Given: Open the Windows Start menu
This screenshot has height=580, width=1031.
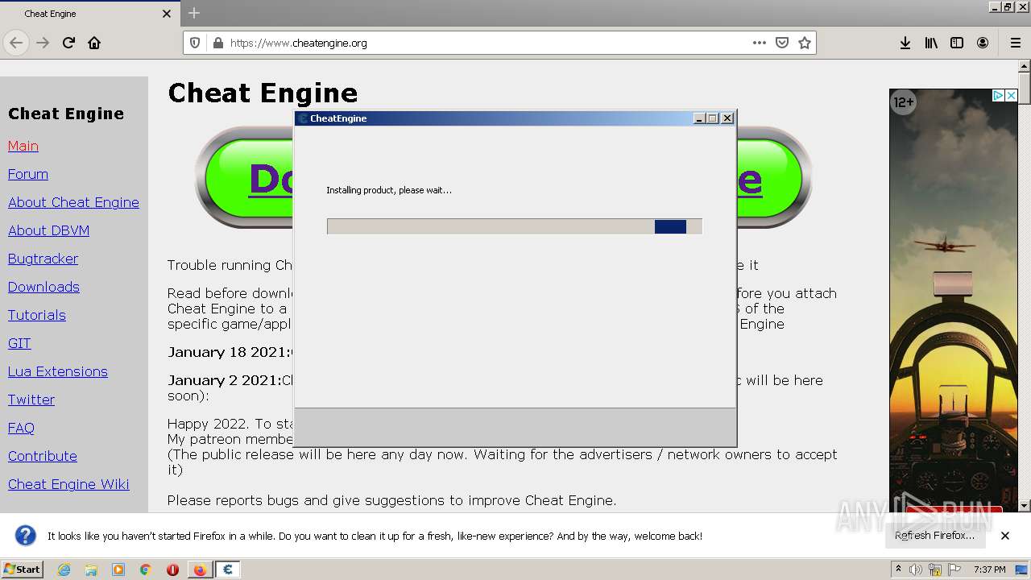Looking at the screenshot, I should click(23, 569).
